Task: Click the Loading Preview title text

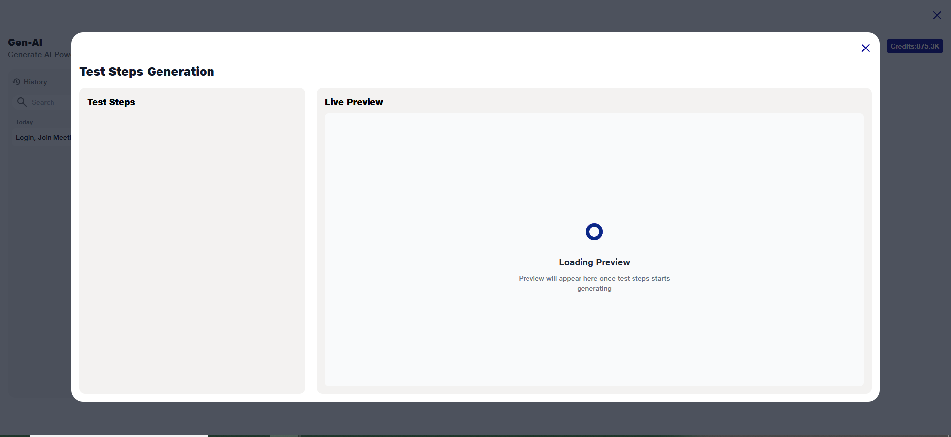Action: pyautogui.click(x=594, y=262)
